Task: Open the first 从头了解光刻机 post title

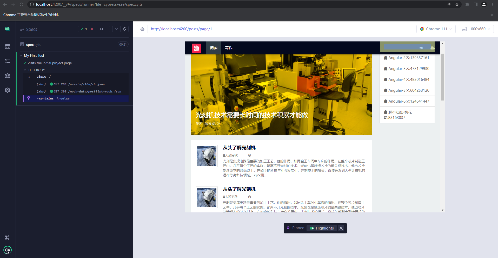Action: (239, 148)
